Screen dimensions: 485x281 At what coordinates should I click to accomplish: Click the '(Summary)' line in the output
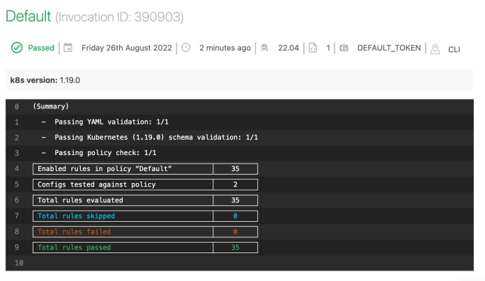point(51,106)
